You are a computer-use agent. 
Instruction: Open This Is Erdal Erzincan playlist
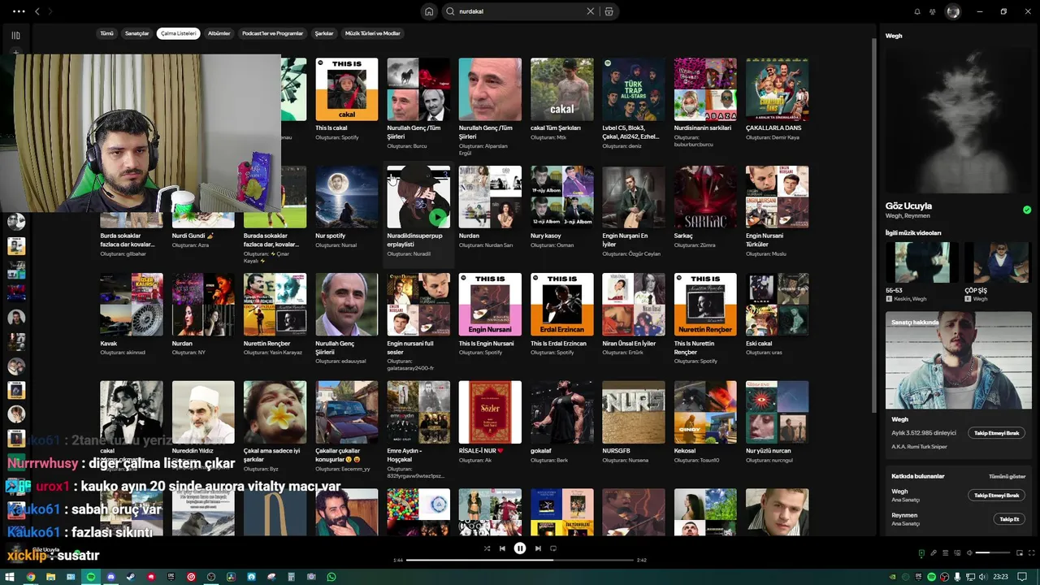click(x=562, y=314)
